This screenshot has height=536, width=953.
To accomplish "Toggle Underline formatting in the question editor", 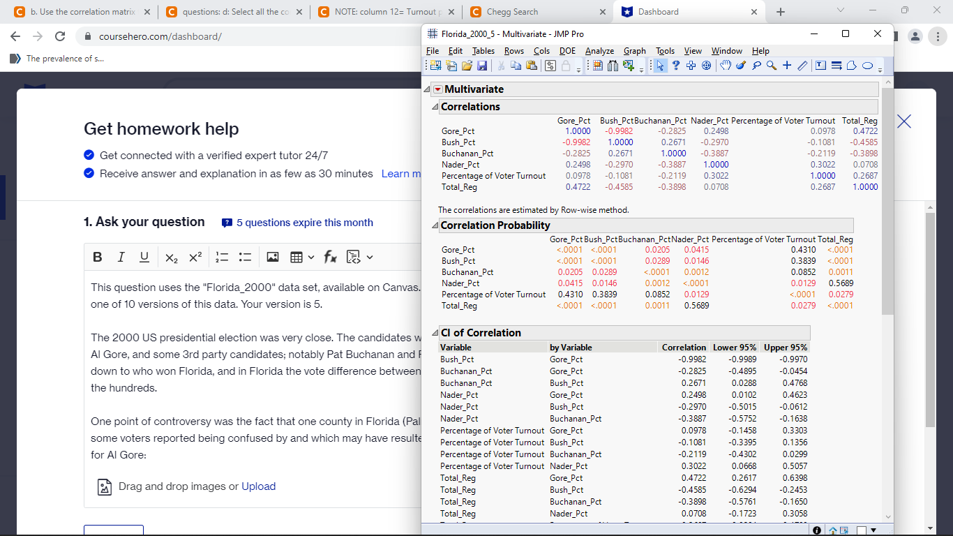I will [144, 258].
